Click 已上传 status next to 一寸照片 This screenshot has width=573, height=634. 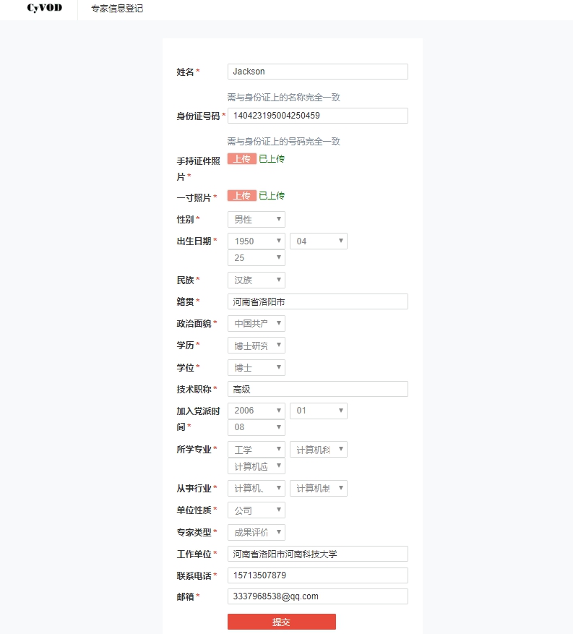(272, 196)
